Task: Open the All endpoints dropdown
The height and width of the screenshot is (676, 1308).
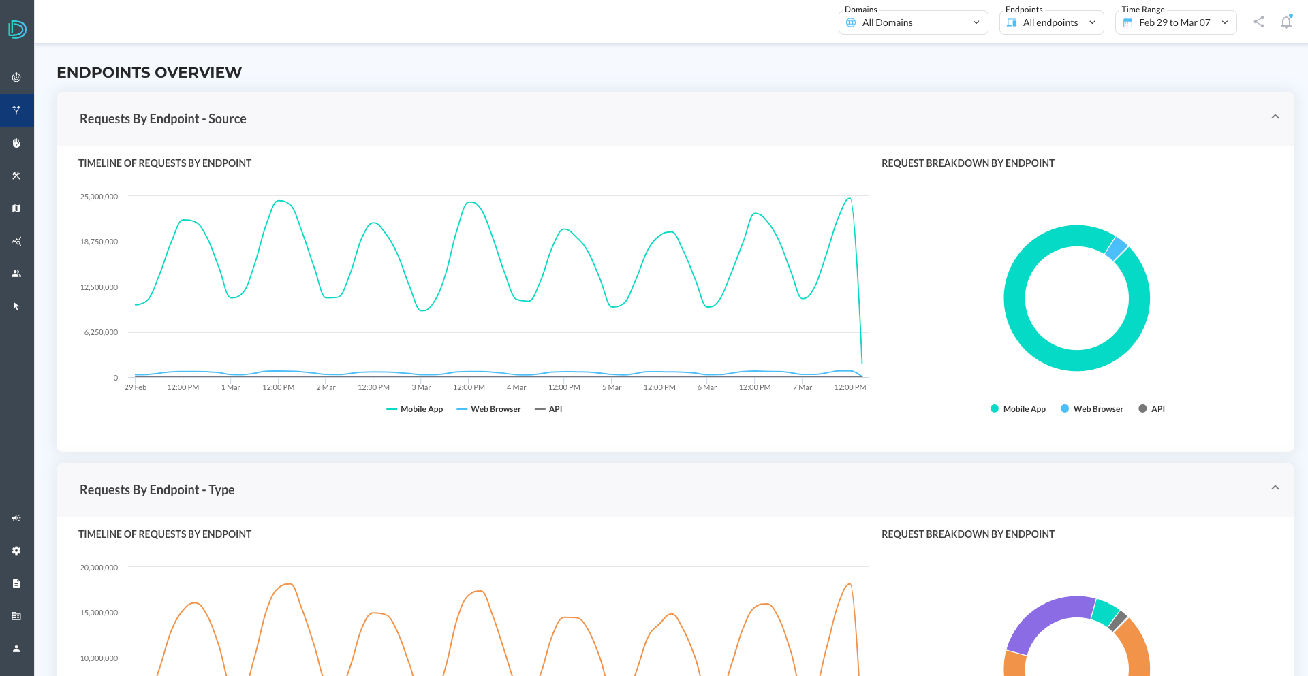Action: click(x=1050, y=22)
